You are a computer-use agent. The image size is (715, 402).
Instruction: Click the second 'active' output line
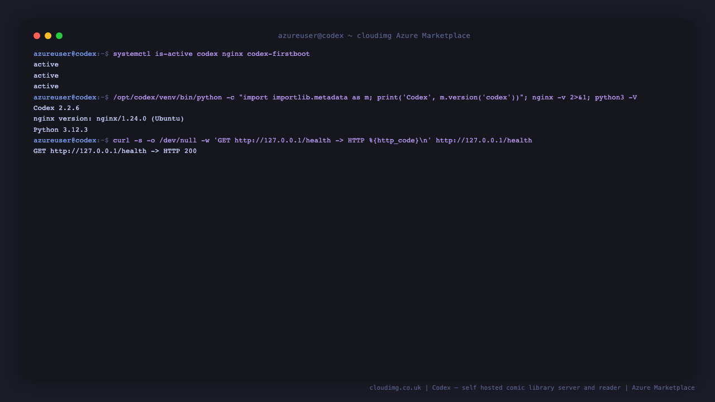coord(46,75)
